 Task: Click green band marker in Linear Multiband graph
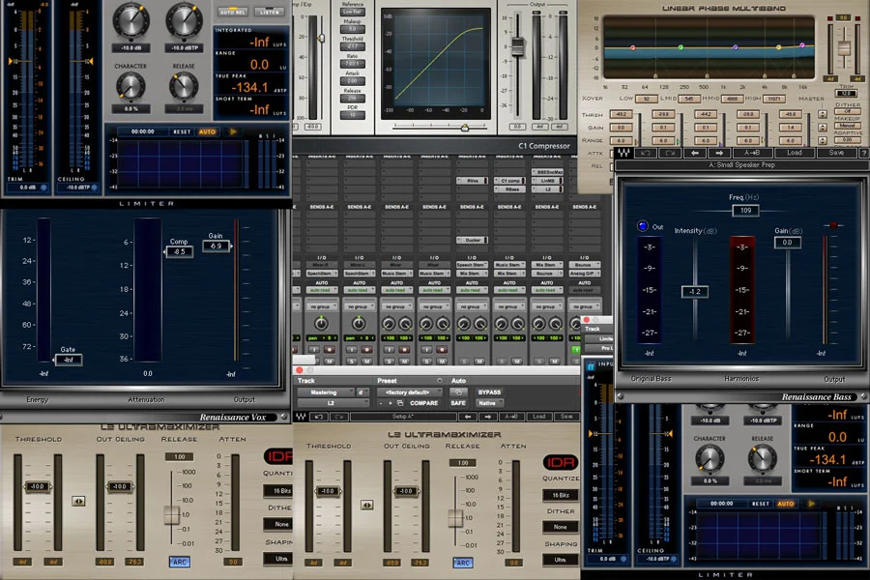pyautogui.click(x=681, y=47)
